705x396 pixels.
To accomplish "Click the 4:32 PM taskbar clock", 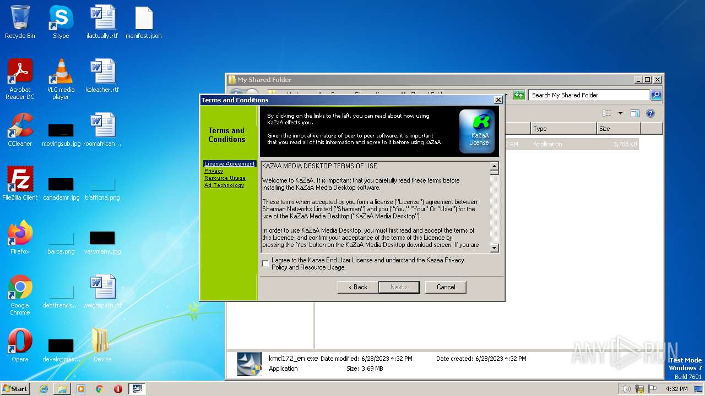I will 676,389.
